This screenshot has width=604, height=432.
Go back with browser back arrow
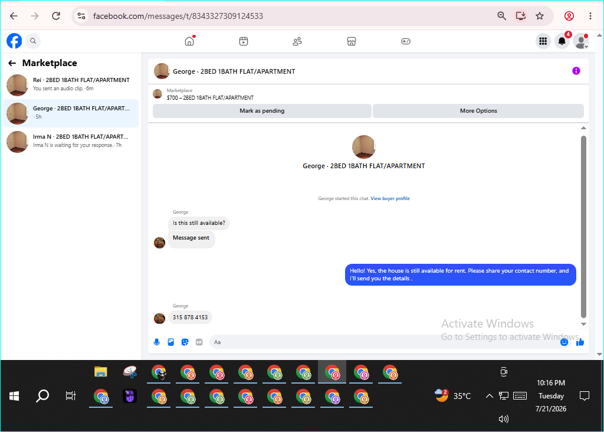coord(14,16)
